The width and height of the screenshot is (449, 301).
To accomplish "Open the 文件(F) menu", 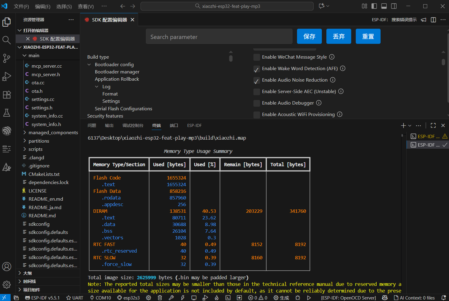I will click(x=21, y=6).
